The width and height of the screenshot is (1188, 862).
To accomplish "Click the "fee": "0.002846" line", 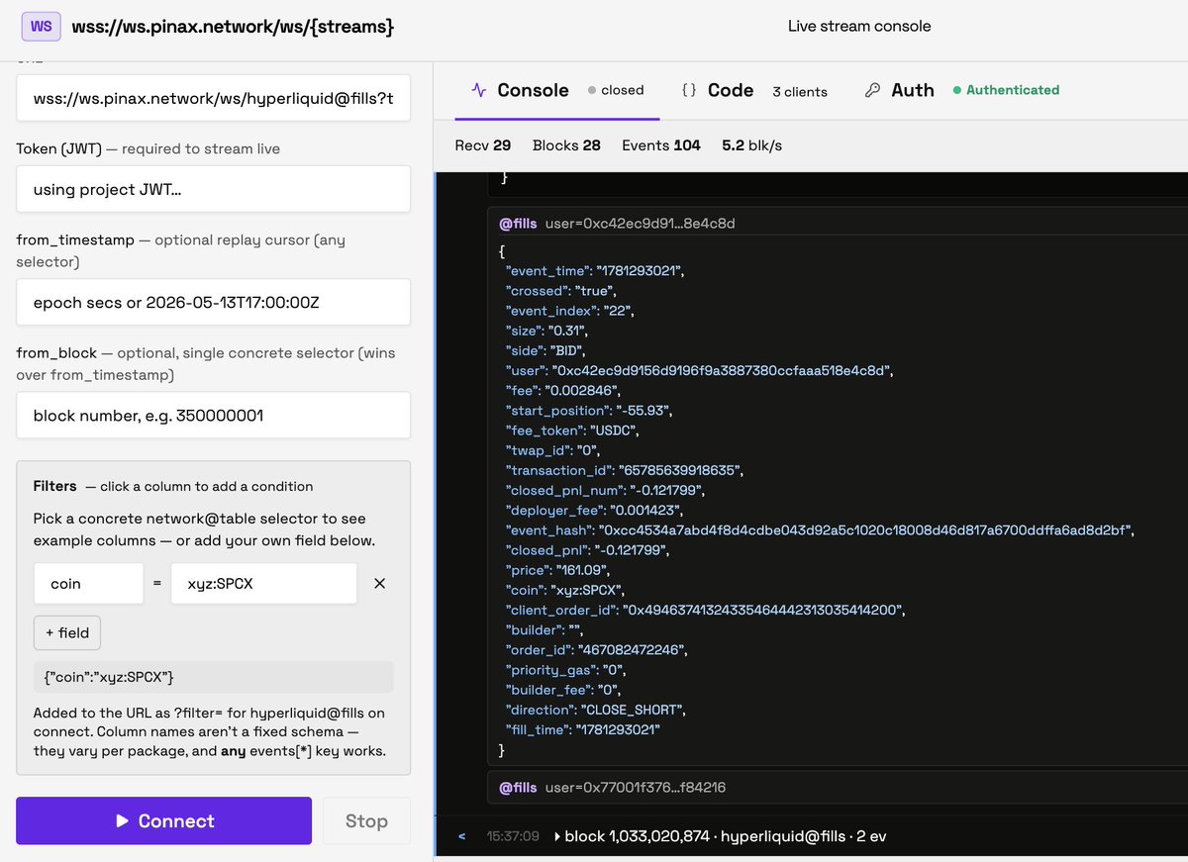I will click(x=563, y=390).
